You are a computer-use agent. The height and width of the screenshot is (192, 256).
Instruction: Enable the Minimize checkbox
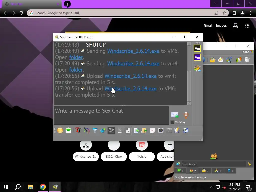tap(172, 122)
